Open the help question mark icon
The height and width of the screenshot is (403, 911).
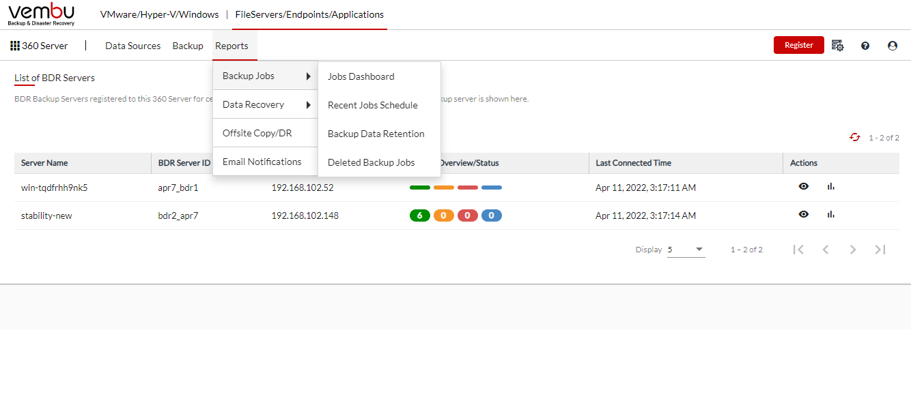pos(865,46)
